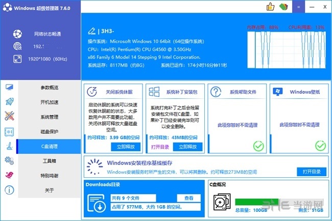Click the 共有 9 个文件 field
The image size is (332, 221).
(x=133, y=198)
